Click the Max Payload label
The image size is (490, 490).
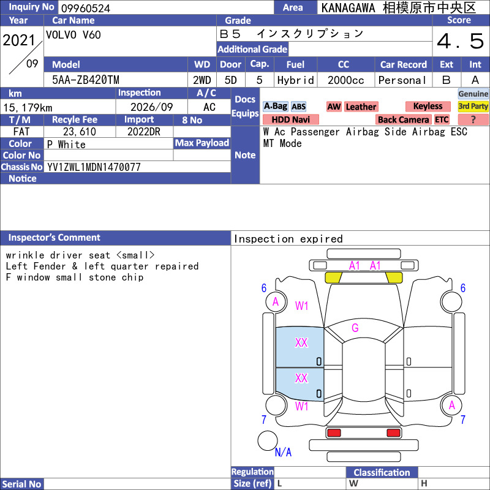202,143
